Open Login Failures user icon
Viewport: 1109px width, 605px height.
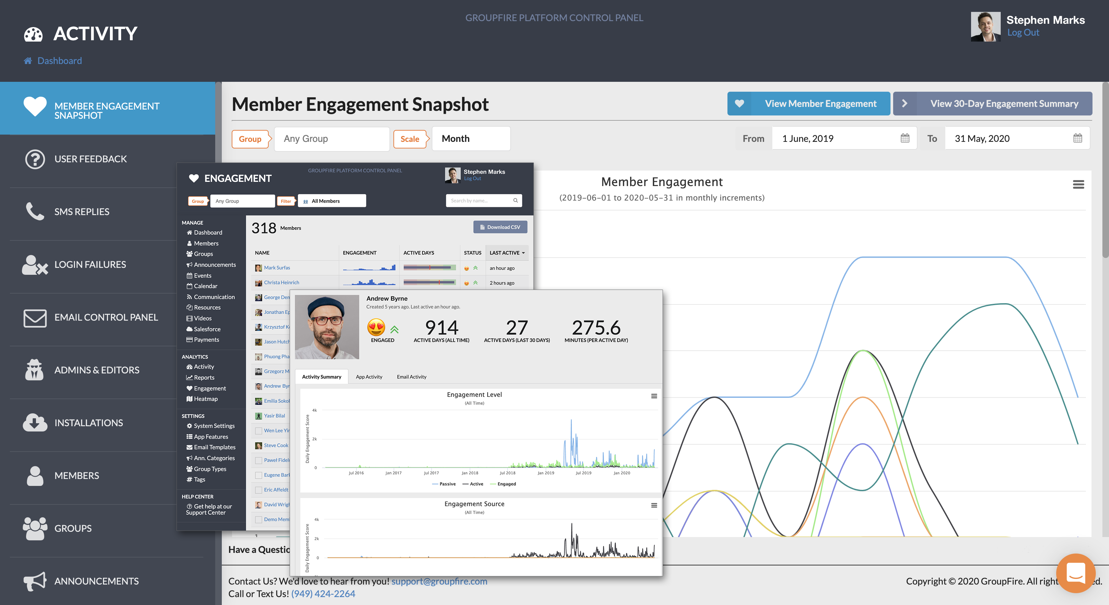[35, 265]
